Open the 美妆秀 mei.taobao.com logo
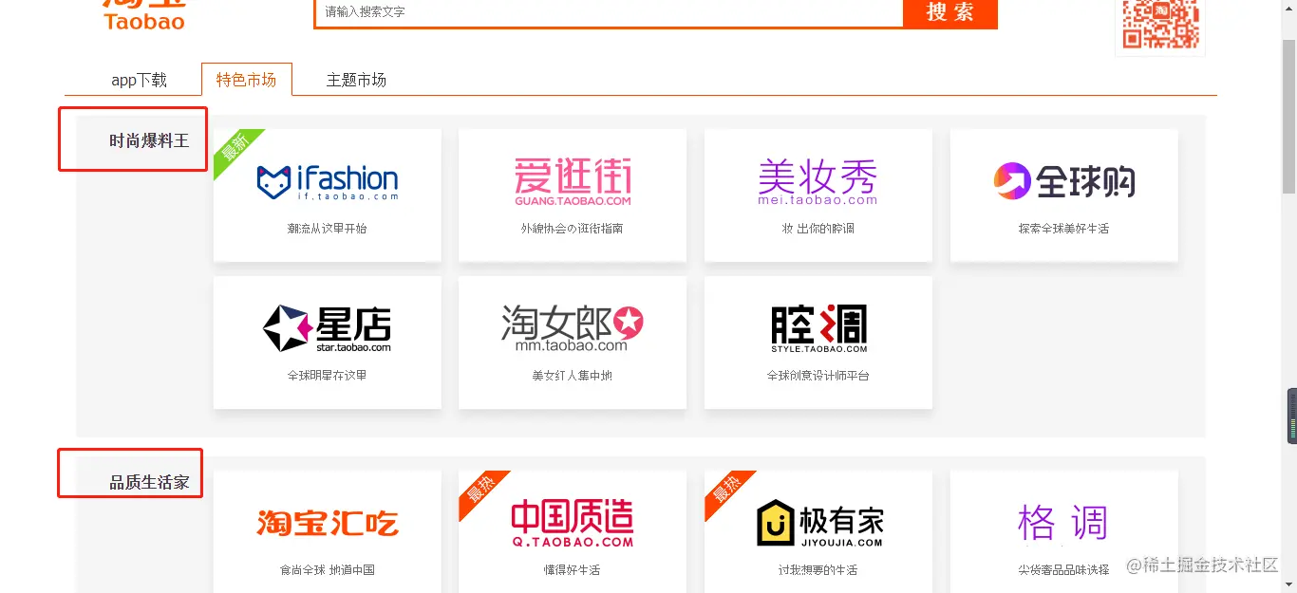The image size is (1297, 593). tap(818, 181)
